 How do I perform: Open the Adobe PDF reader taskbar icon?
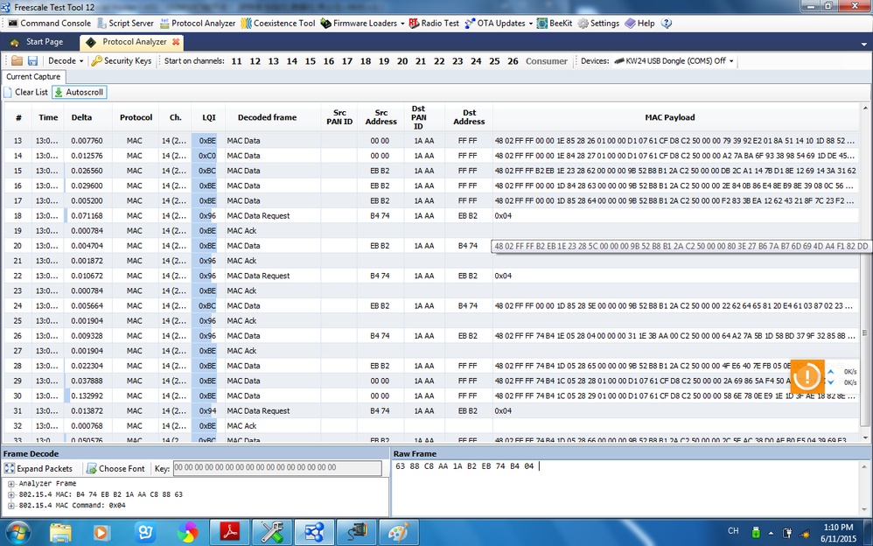[230, 533]
